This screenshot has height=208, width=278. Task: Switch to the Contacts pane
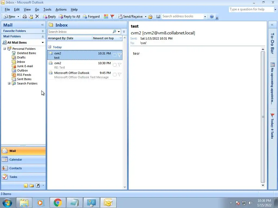23,168
